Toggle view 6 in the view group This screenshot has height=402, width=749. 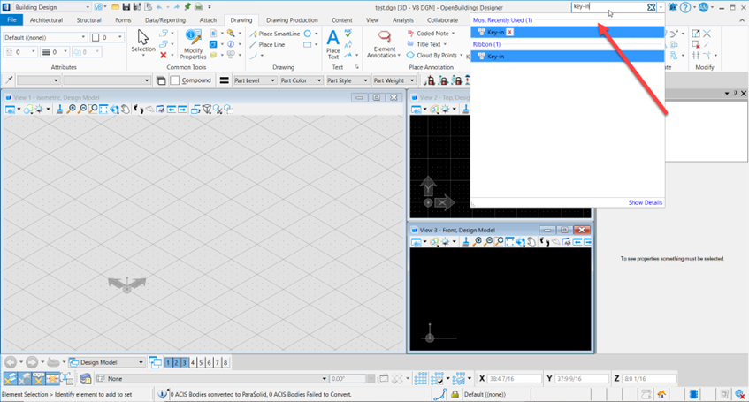point(210,363)
